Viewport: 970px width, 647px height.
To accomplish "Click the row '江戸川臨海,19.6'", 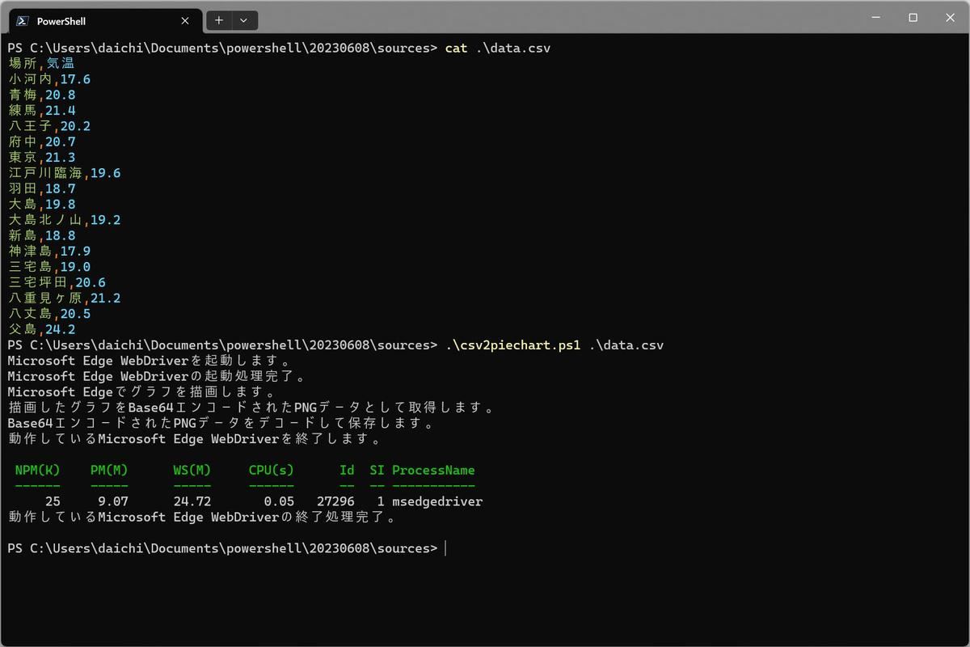I will pyautogui.click(x=65, y=173).
